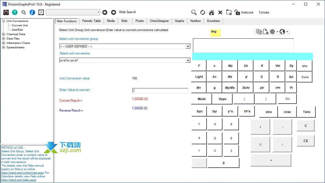
Task: Click the Sqrt function key
Action: [199, 111]
